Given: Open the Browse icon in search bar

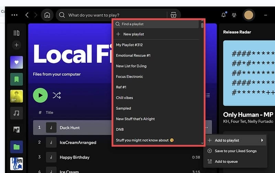Looking at the screenshot, I should 173,15.
